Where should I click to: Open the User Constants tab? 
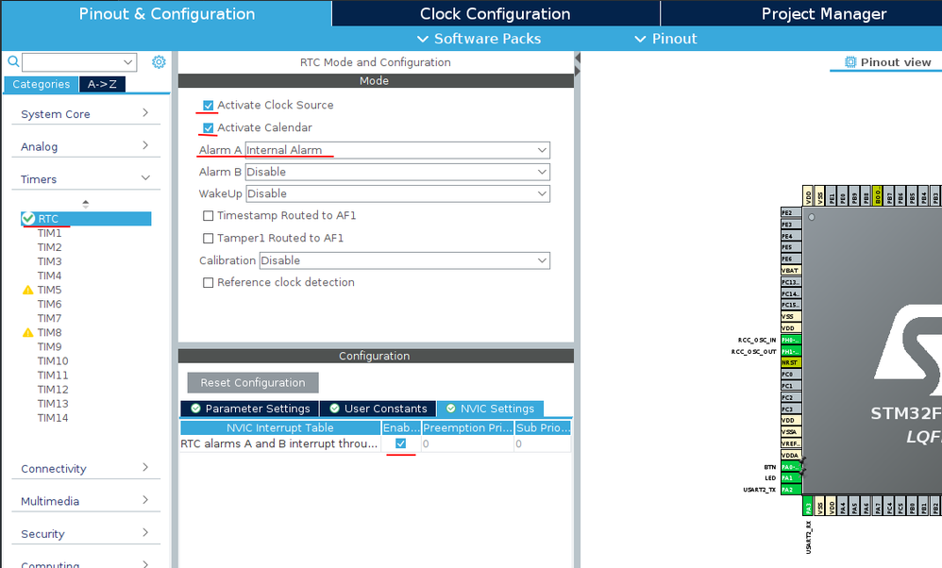point(378,409)
